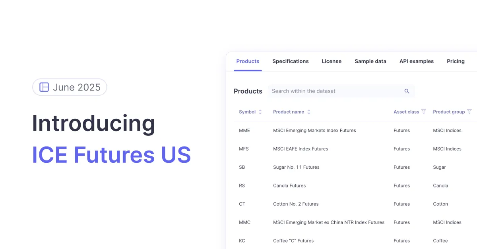Click Sugar No. 11 Futures
477x249 pixels.
point(296,167)
